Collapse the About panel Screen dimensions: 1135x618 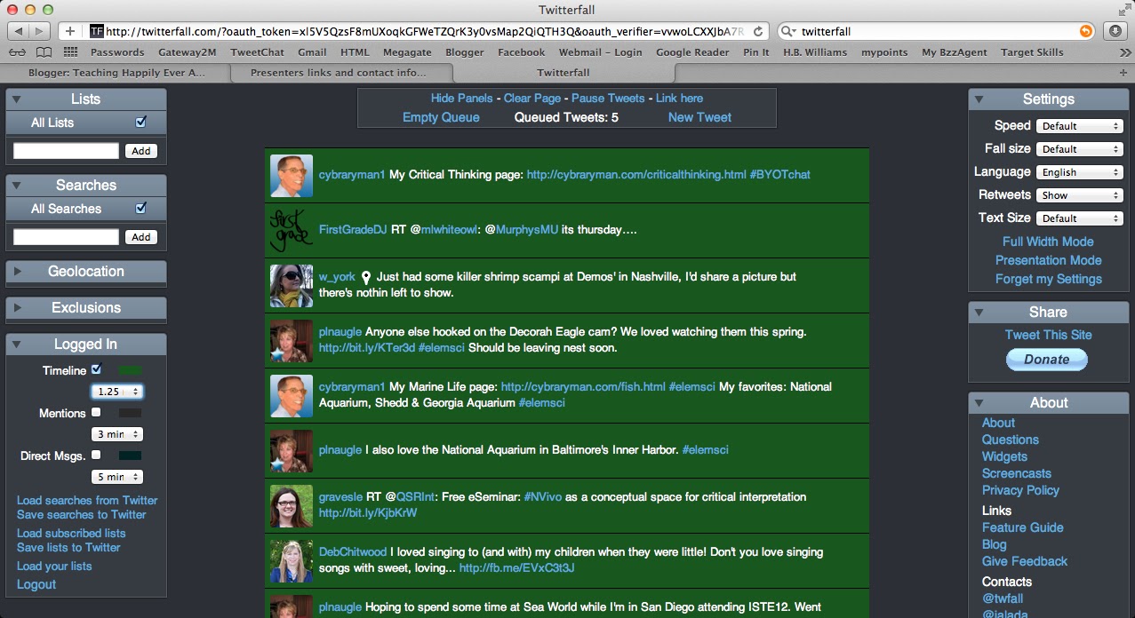pos(979,403)
